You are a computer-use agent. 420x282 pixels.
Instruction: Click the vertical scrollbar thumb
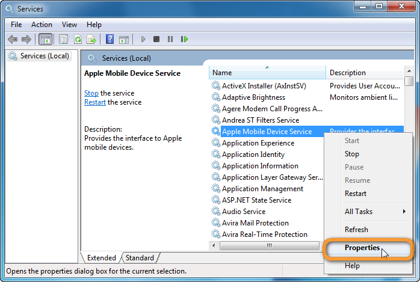(x=409, y=81)
